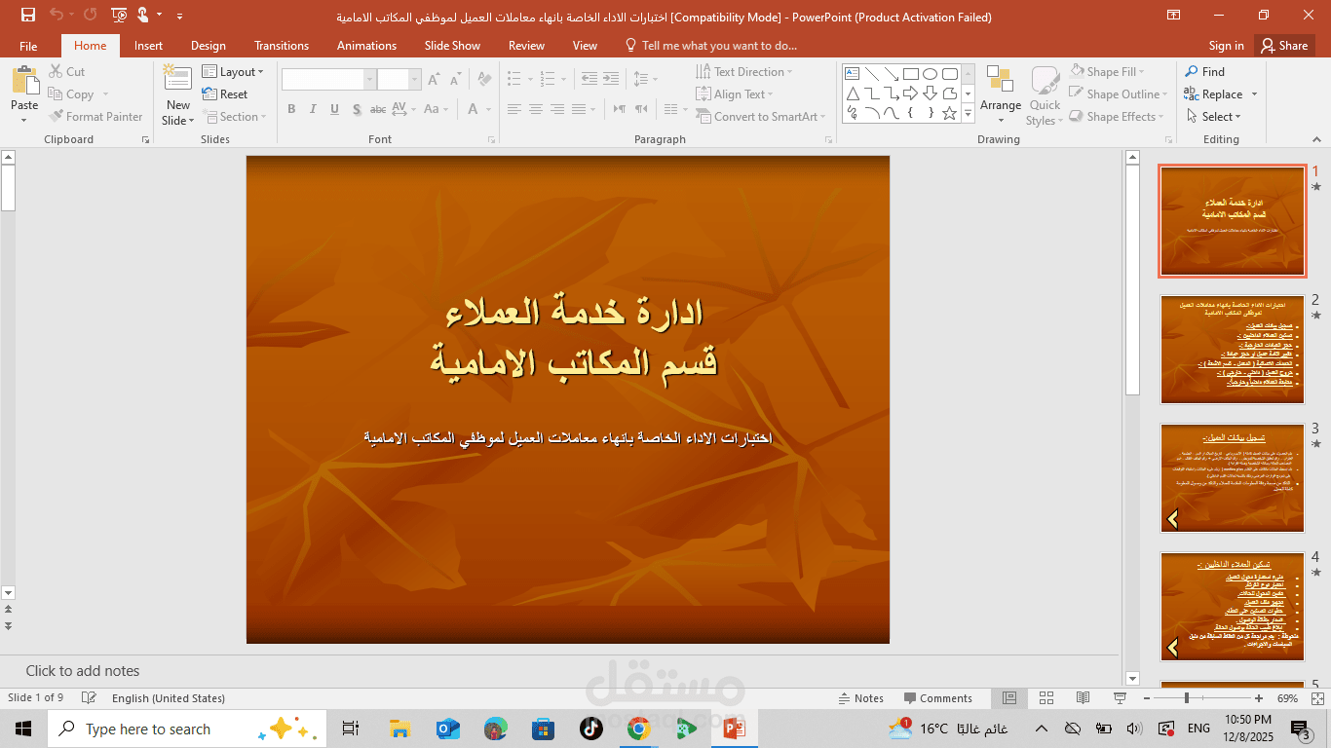1331x748 pixels.
Task: Select slide 2 thumbnail
Action: tap(1233, 350)
